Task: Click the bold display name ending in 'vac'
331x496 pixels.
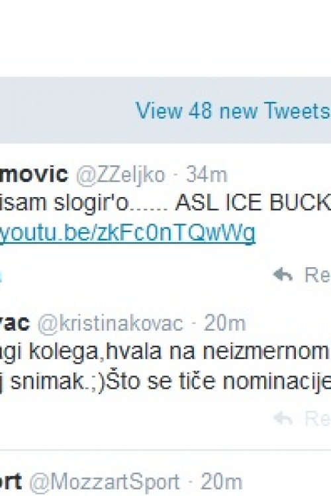Action: coord(15,323)
